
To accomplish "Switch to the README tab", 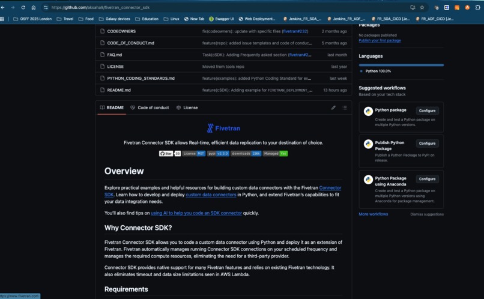I will (x=112, y=107).
